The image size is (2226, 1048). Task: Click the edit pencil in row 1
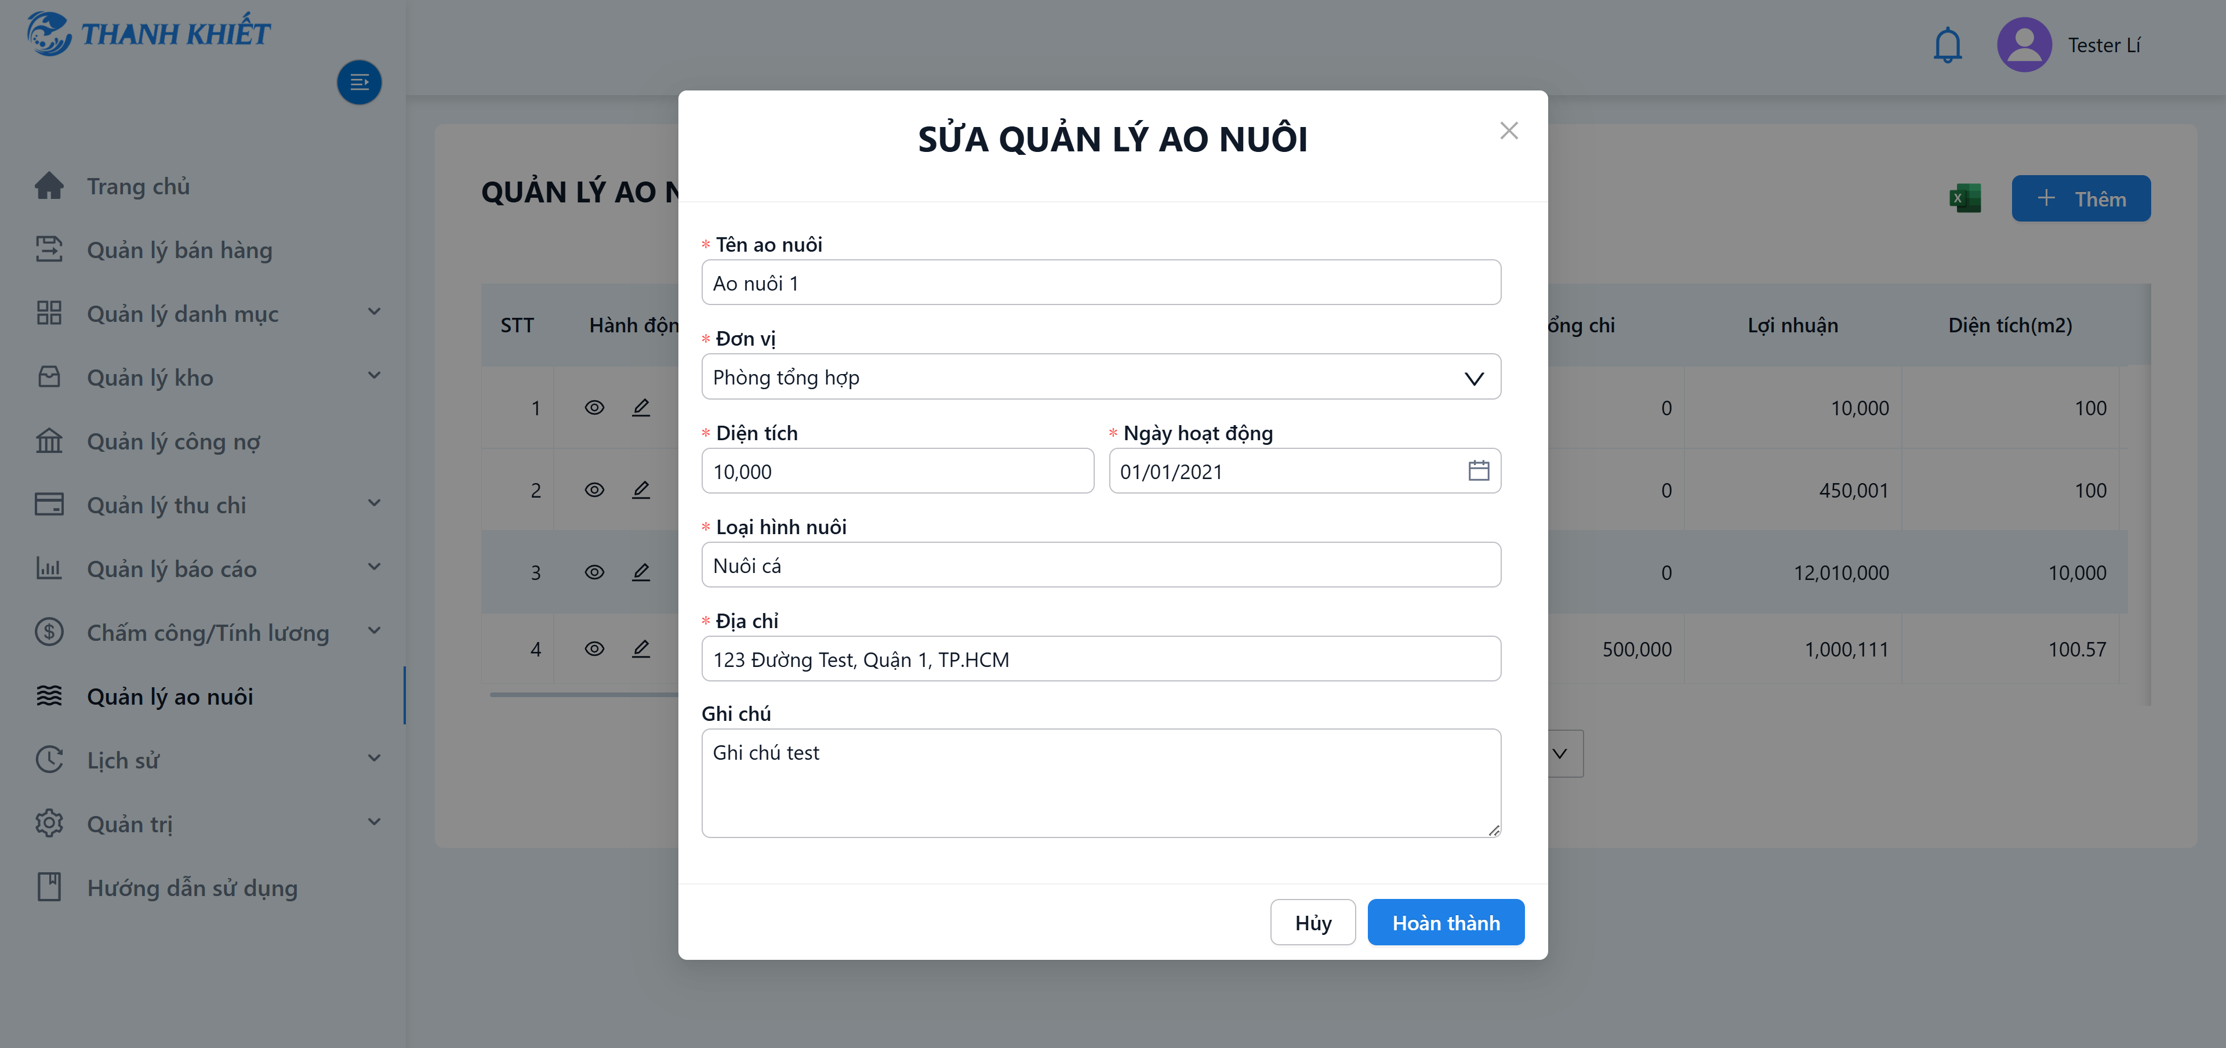pyautogui.click(x=640, y=408)
